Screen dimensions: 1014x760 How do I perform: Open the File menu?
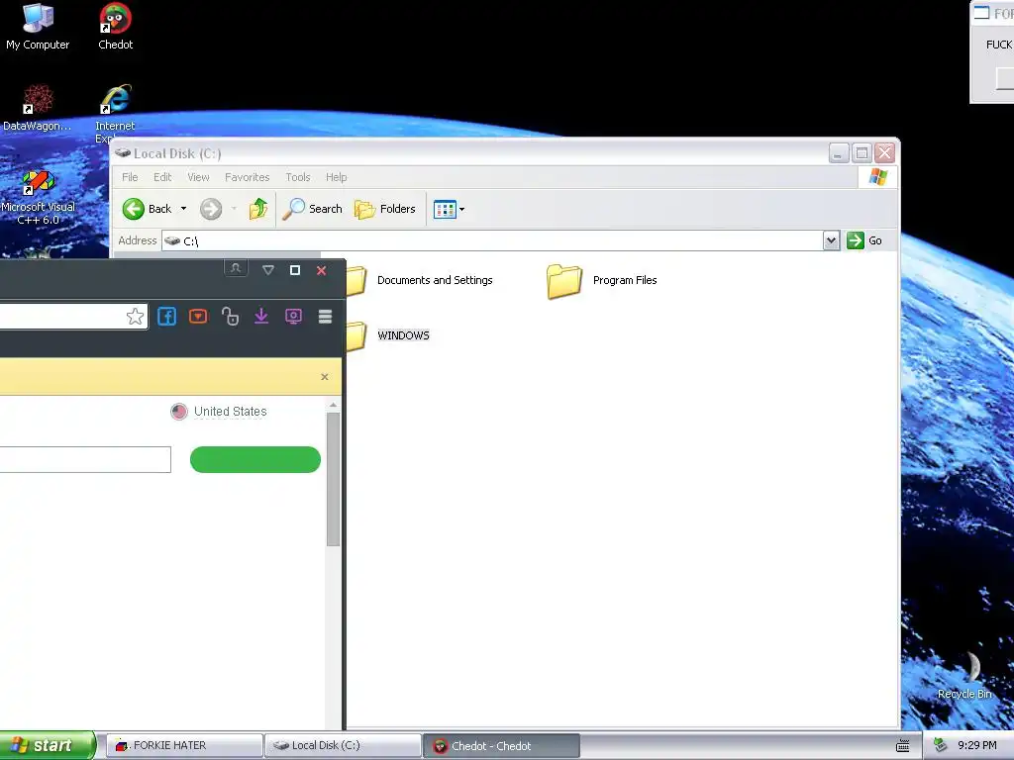[130, 177]
